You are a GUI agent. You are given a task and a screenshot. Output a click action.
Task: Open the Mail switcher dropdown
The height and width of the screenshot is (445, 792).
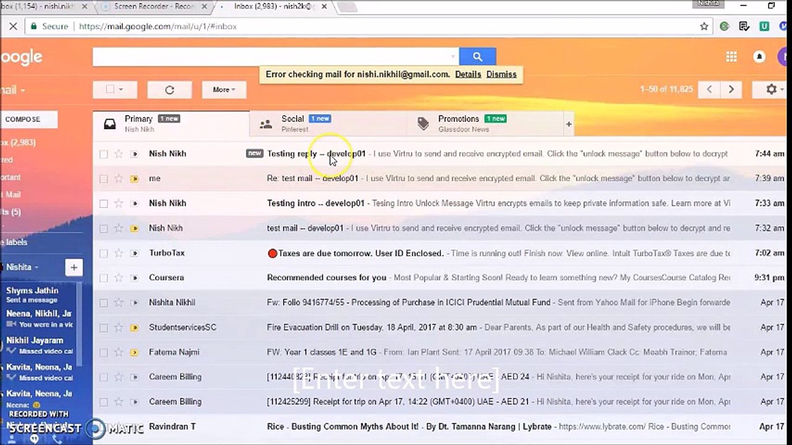pos(12,90)
